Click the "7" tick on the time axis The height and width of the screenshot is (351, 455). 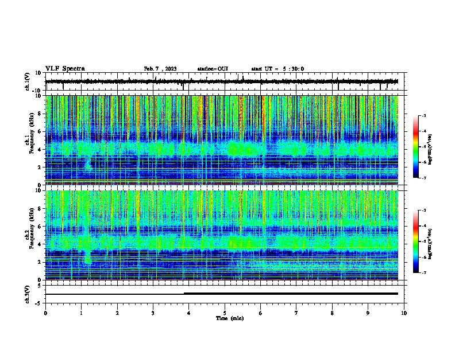(296, 313)
